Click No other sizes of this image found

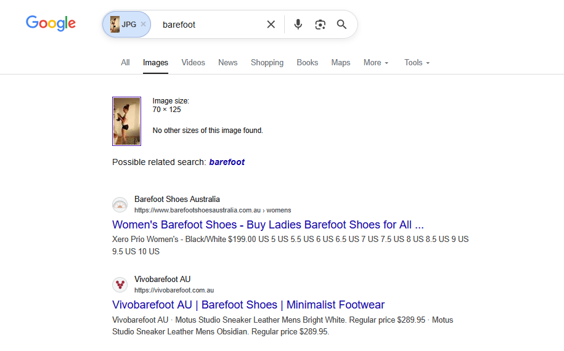click(x=208, y=131)
